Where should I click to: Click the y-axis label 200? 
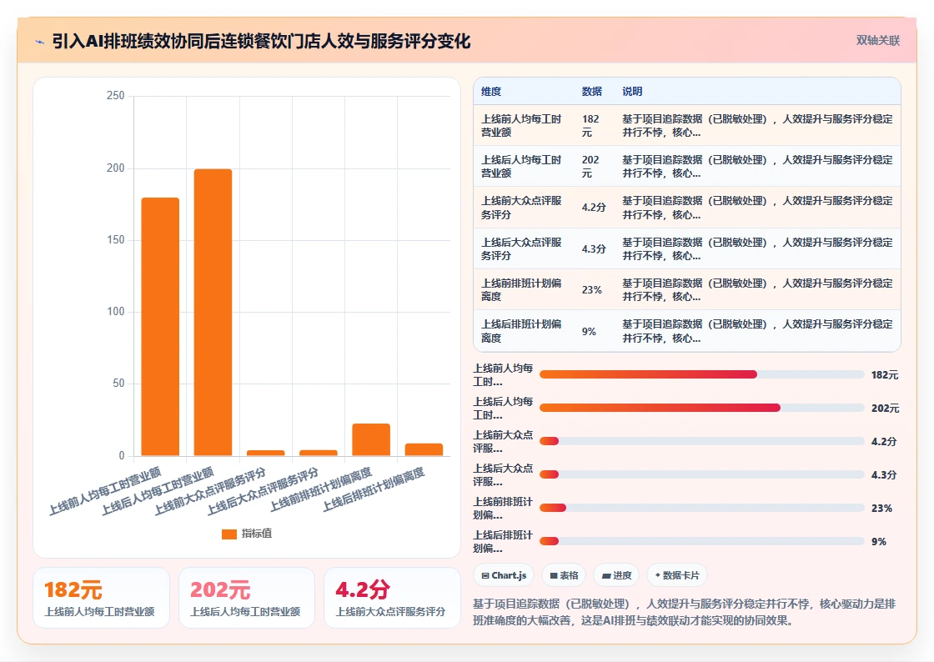click(x=116, y=168)
